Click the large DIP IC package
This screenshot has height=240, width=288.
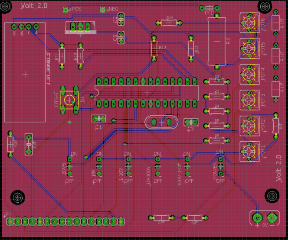[x=147, y=93]
